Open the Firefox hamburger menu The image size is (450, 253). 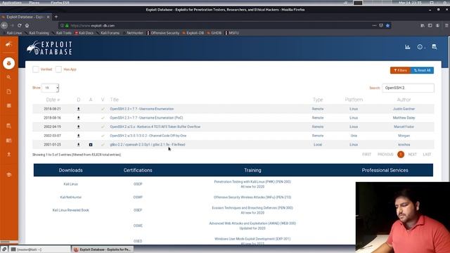446,25
